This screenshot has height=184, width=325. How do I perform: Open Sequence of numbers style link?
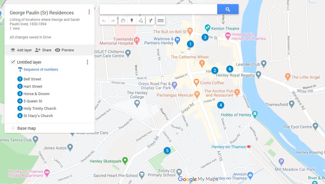click(x=41, y=70)
